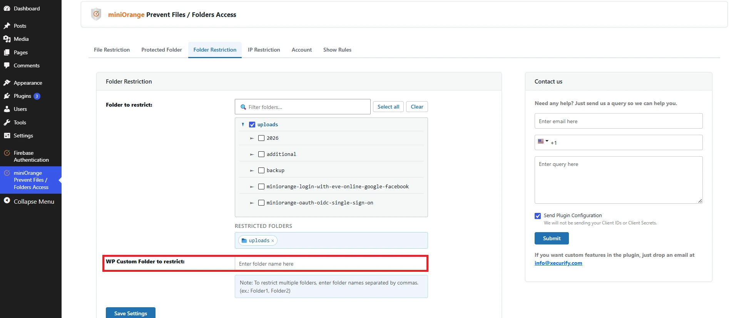Grab the query textarea resize handle
Screen dimensions: 729x318
[x=700, y=201]
